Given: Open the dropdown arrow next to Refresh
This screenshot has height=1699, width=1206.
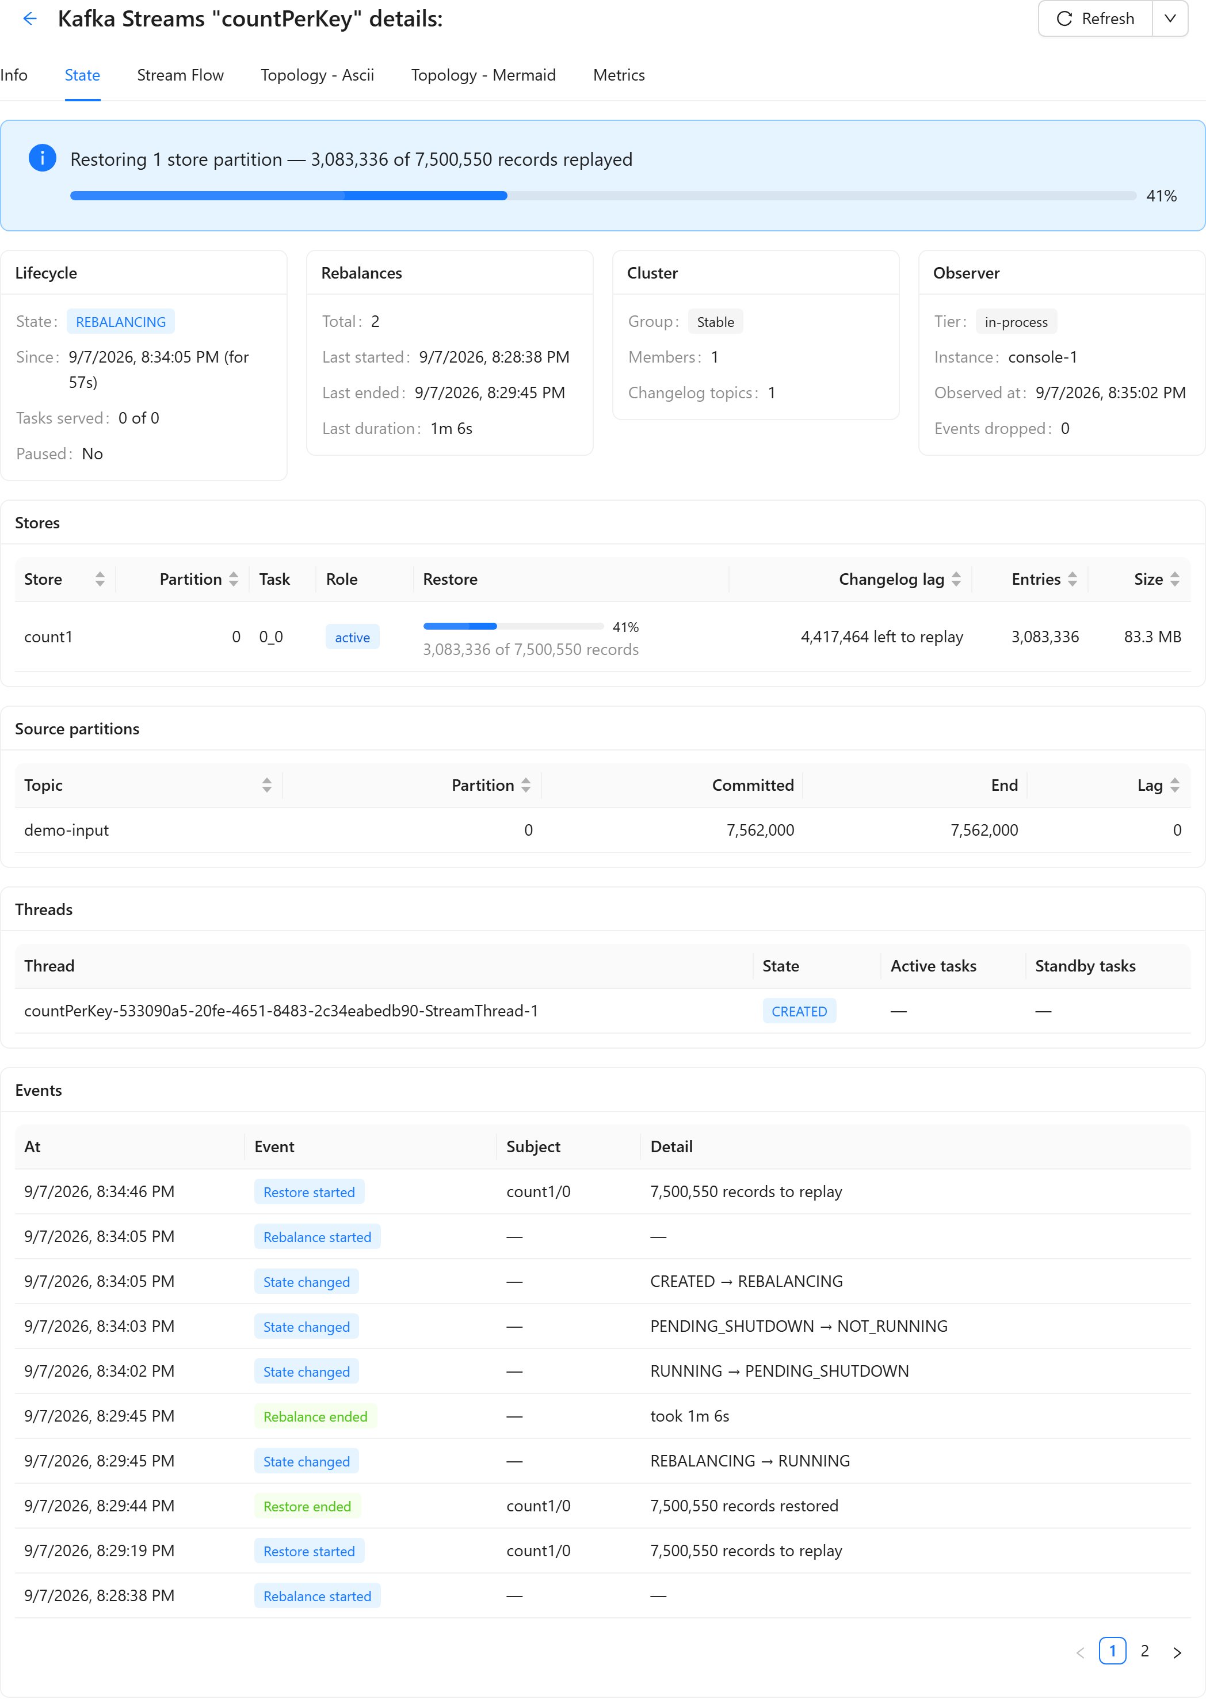Looking at the screenshot, I should tap(1170, 18).
